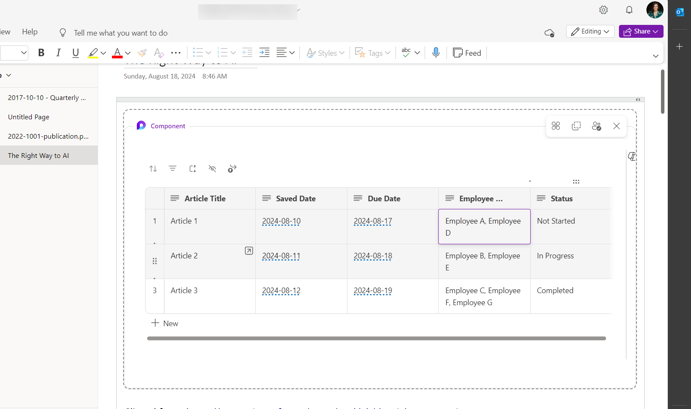691x409 pixels.
Task: Hide fields using the eye-slash toggle
Action: coord(212,168)
